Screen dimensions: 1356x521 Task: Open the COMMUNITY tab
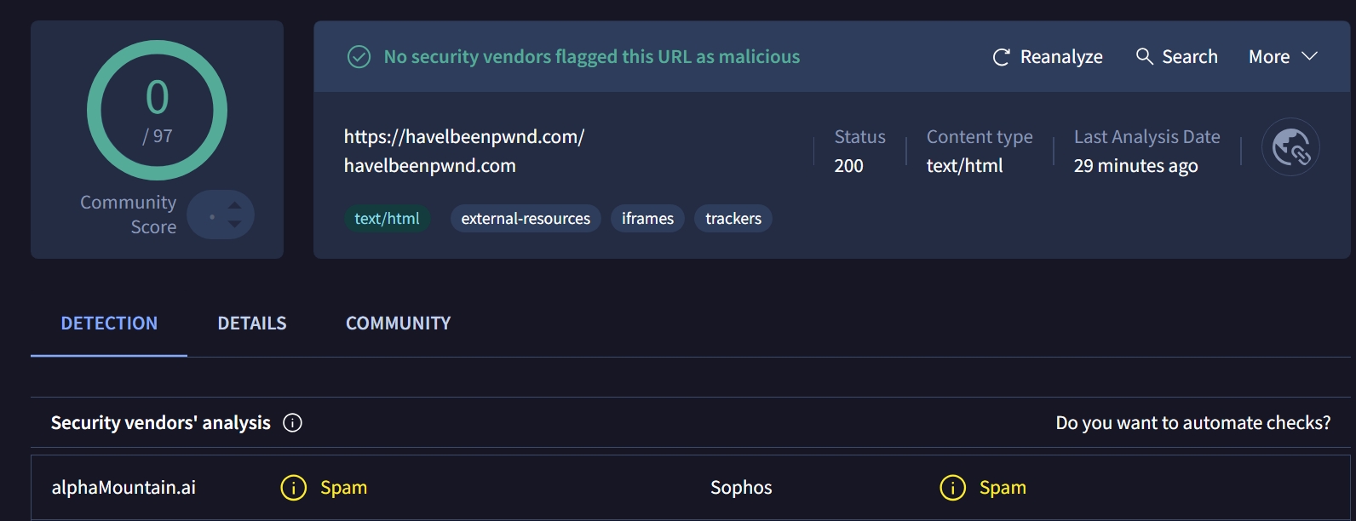399,323
